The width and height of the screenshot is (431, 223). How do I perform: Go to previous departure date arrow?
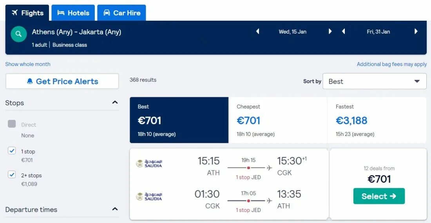[x=257, y=32]
